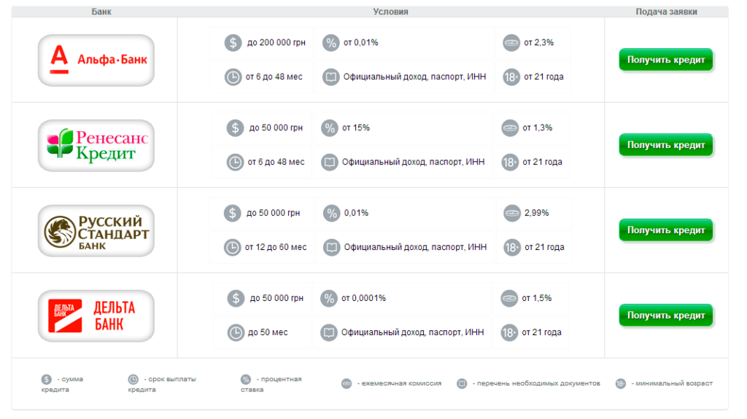The height and width of the screenshot is (419, 747).
Task: Select the Дельта Банк logo
Action: pyautogui.click(x=96, y=316)
